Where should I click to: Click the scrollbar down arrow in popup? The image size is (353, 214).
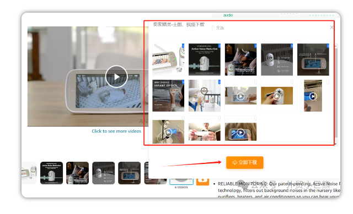336,144
